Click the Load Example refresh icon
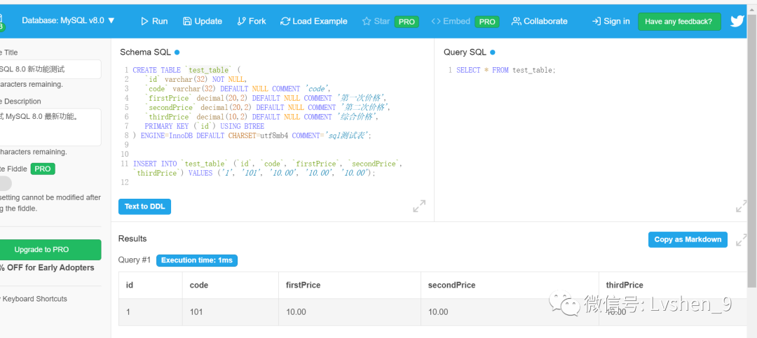 pyautogui.click(x=285, y=21)
